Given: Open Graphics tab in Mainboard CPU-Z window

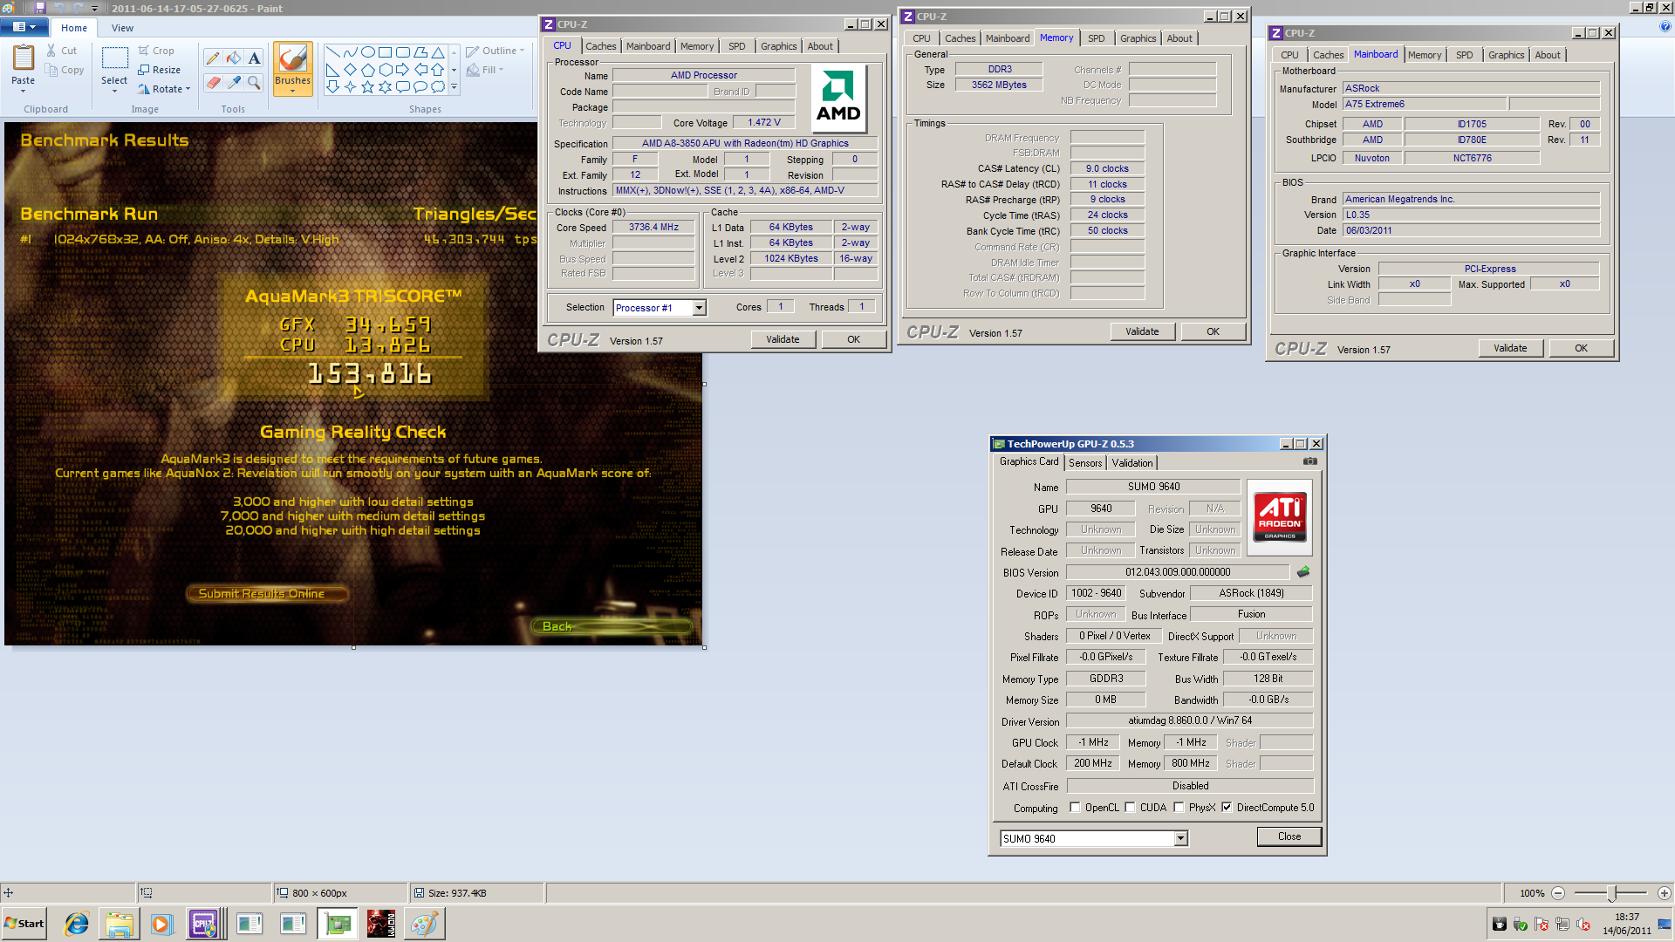Looking at the screenshot, I should pos(1506,55).
